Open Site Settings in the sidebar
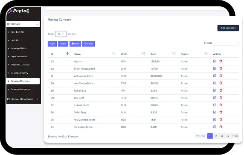244x155 pixels. (18, 32)
